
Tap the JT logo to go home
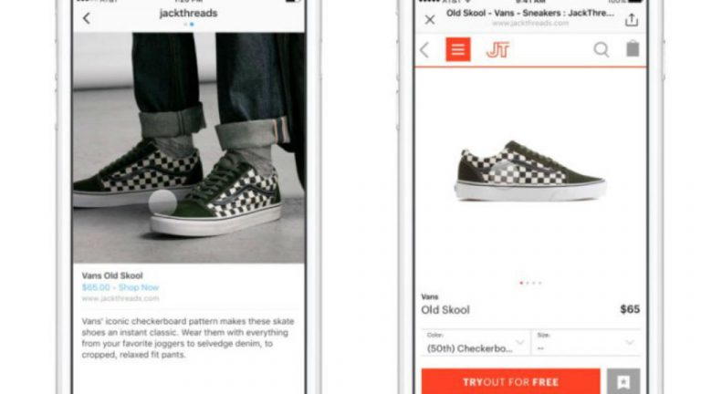pyautogui.click(x=497, y=49)
